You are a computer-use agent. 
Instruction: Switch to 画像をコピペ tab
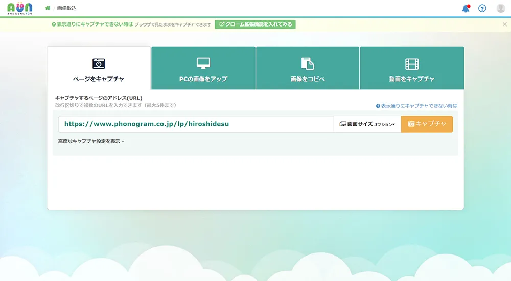click(308, 68)
